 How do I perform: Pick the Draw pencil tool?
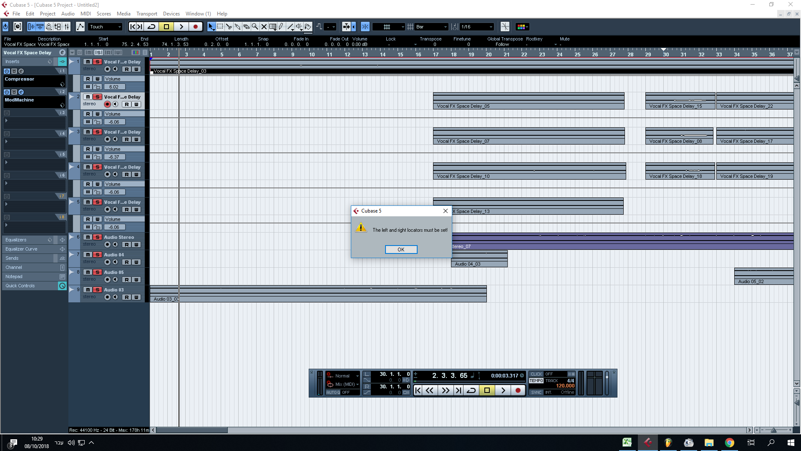tap(281, 27)
